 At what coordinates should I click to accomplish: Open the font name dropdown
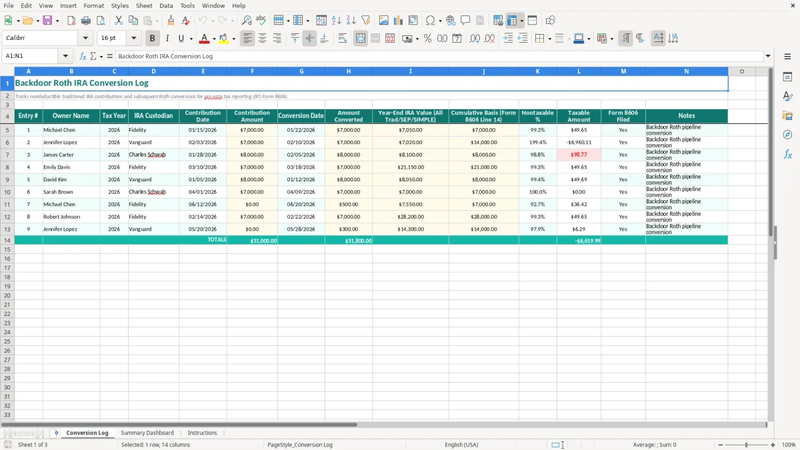point(85,39)
